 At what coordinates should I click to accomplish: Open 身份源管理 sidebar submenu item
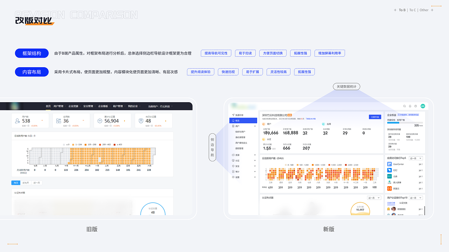[240, 137]
